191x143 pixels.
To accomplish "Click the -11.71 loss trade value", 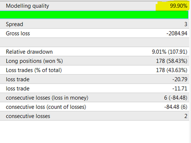I will pos(180,88).
